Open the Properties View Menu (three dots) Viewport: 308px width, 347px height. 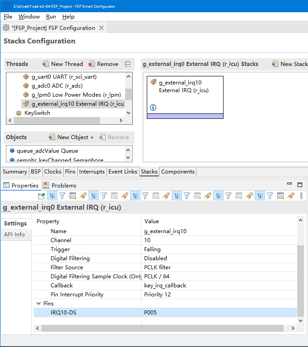(301, 196)
